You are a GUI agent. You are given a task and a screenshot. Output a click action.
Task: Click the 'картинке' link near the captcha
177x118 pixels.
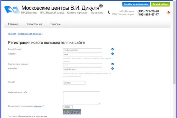coord(38,106)
